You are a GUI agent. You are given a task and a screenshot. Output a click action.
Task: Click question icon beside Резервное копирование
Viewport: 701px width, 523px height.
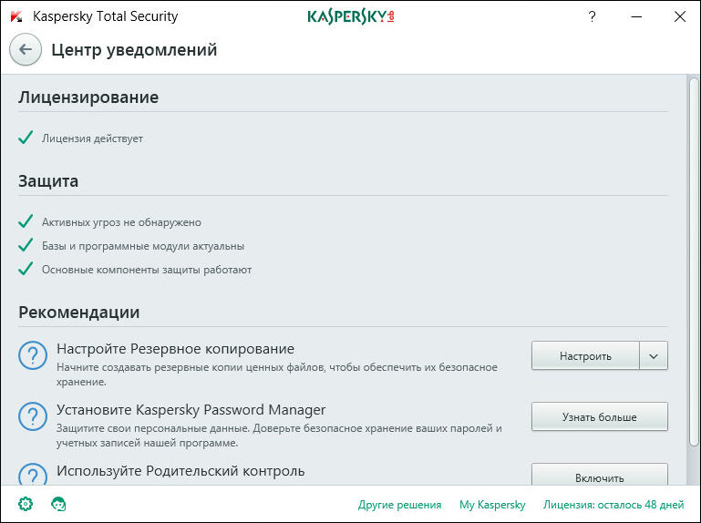pyautogui.click(x=33, y=355)
